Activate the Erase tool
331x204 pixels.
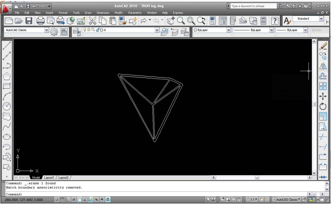click(x=323, y=46)
